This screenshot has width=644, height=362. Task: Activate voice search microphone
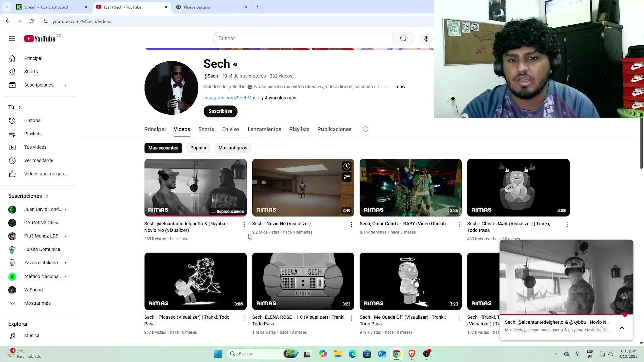426,39
